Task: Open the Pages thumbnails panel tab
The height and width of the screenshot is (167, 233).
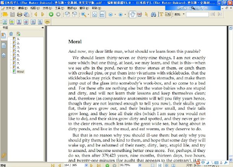Action: pos(4,46)
